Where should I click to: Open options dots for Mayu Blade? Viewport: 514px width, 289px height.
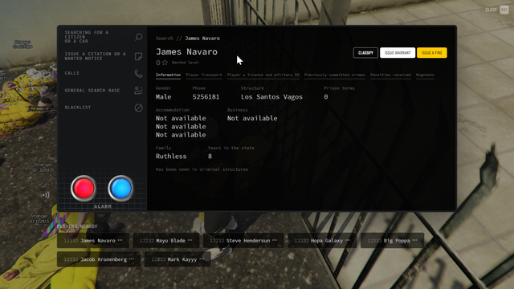(190, 241)
